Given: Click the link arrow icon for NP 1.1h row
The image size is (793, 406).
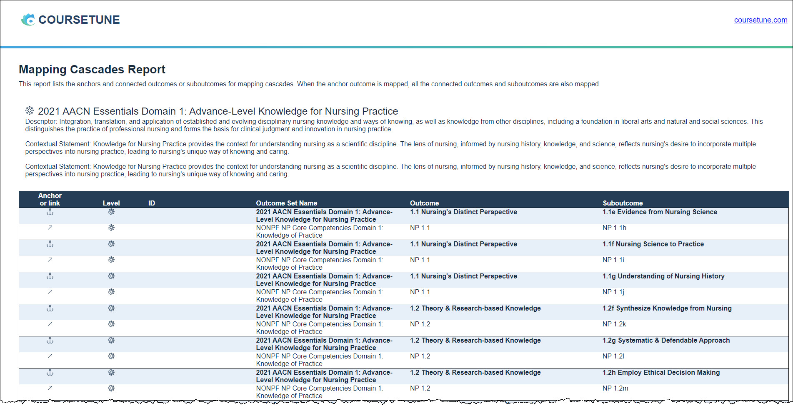Looking at the screenshot, I should pyautogui.click(x=50, y=228).
